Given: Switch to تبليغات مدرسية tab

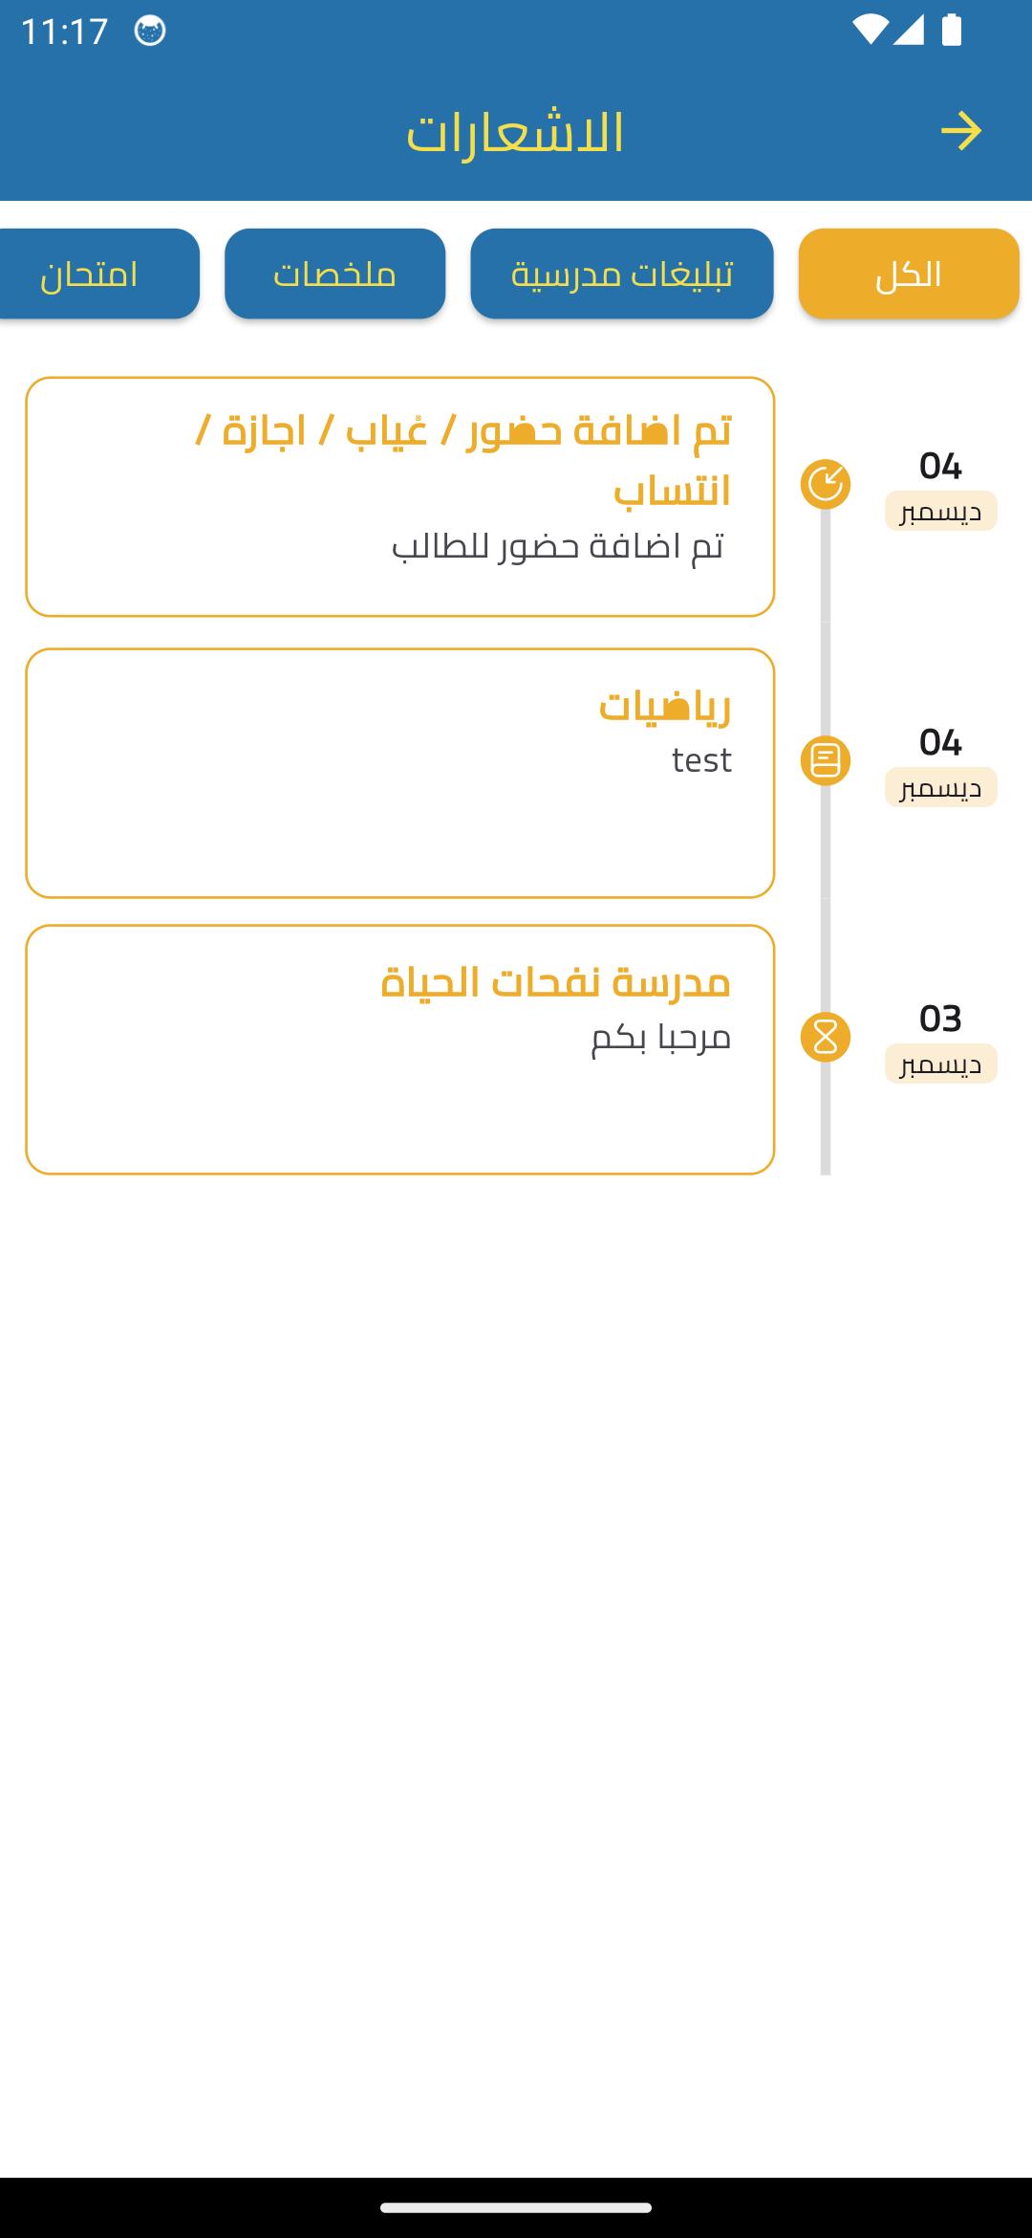Looking at the screenshot, I should pos(622,274).
